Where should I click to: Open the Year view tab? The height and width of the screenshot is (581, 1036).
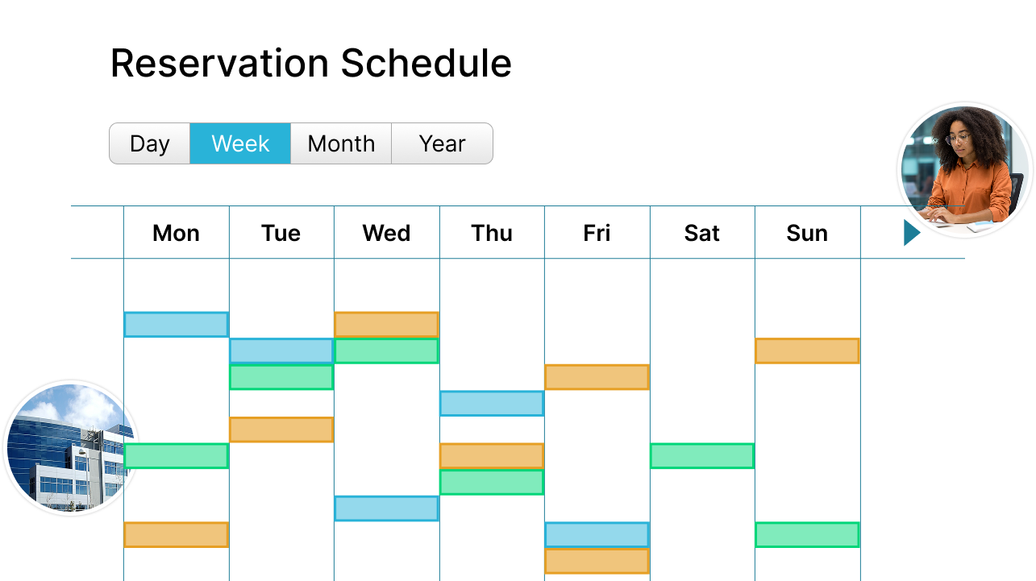(x=442, y=143)
